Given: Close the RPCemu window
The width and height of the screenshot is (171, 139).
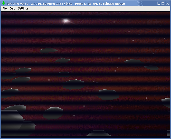Looking at the screenshot, I should pyautogui.click(x=168, y=4).
